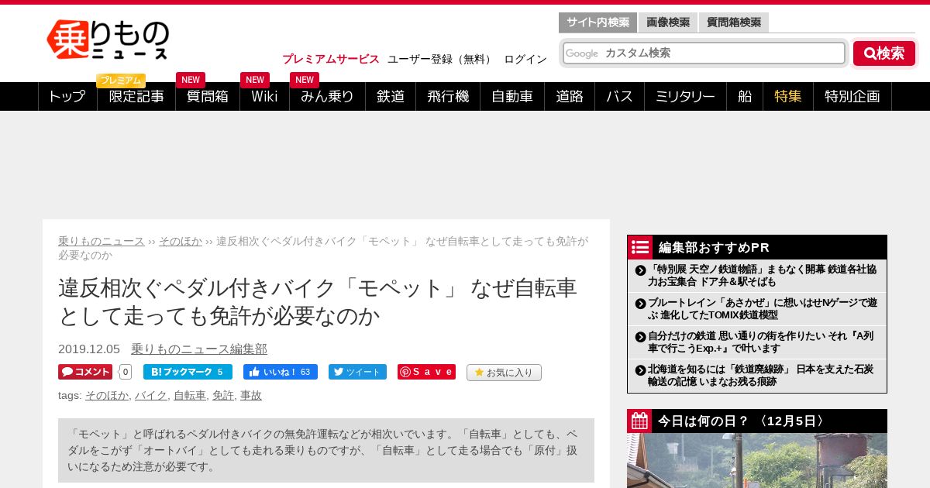The height and width of the screenshot is (488, 930).
Task: Click the date text 2019.12.05
Action: [x=89, y=349]
